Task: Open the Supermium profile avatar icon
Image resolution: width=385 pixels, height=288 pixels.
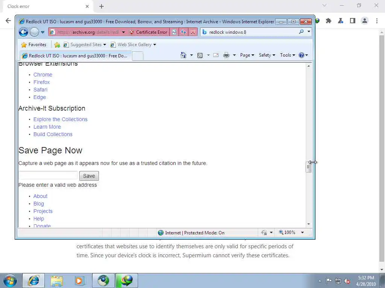Action: (x=365, y=21)
